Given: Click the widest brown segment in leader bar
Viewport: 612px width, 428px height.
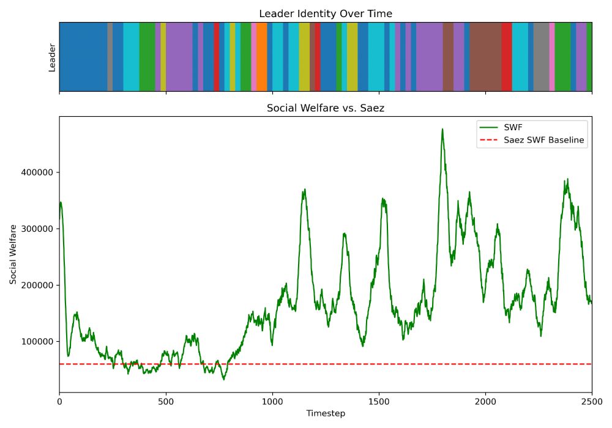Looking at the screenshot, I should [485, 57].
